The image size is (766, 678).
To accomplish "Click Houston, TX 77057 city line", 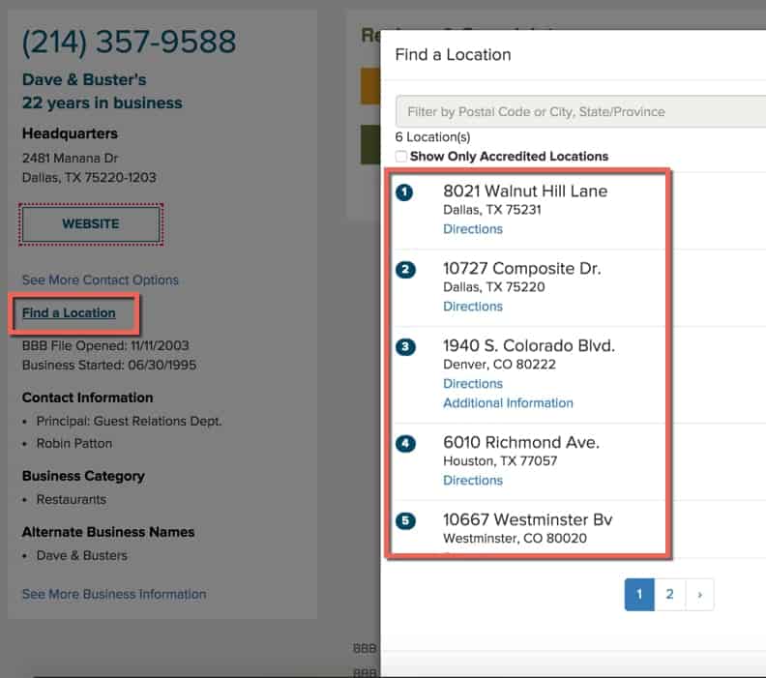I will (x=500, y=460).
